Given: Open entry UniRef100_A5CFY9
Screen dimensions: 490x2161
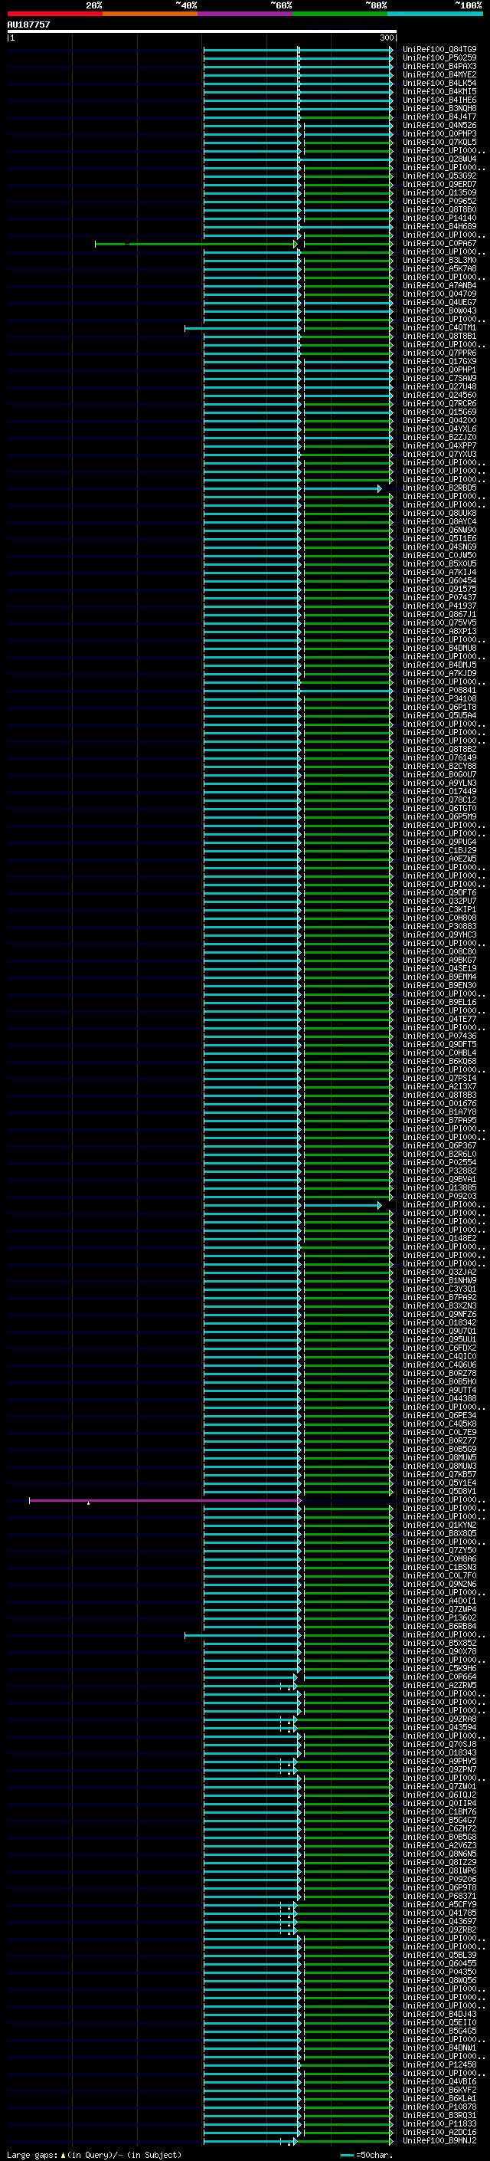Looking at the screenshot, I should 439,1904.
